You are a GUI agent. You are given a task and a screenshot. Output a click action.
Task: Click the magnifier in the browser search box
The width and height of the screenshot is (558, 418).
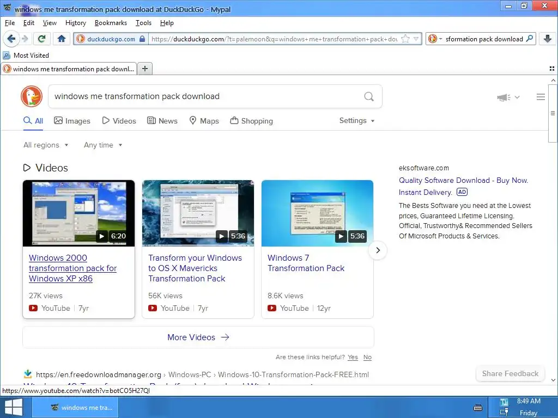[530, 39]
